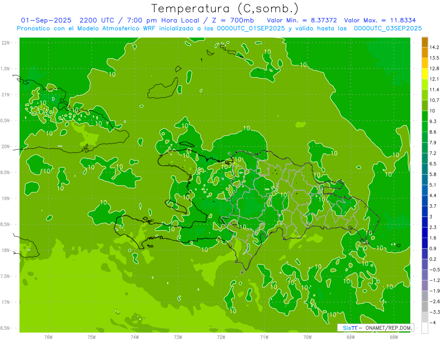Click the 20N latitude axis label
442x342 pixels.
click(6, 146)
